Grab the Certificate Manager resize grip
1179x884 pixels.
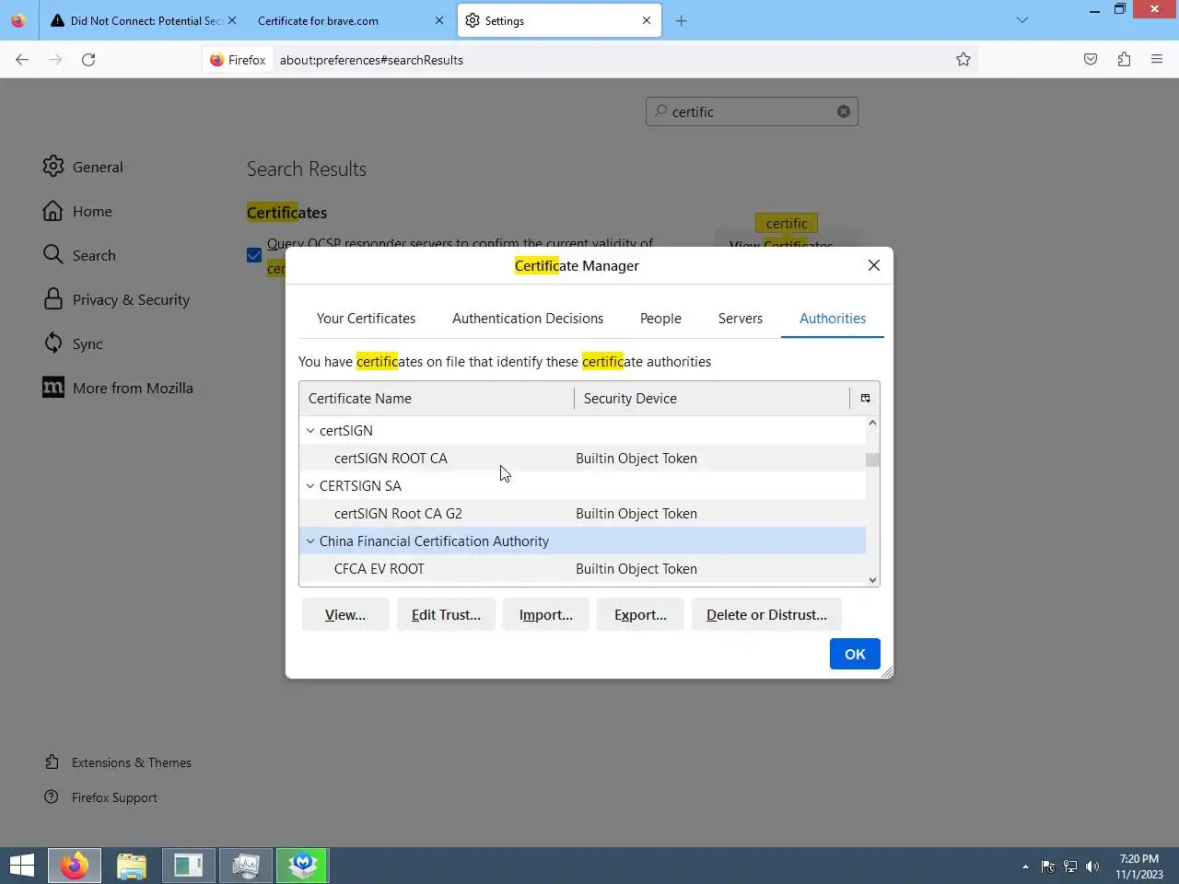[887, 672]
